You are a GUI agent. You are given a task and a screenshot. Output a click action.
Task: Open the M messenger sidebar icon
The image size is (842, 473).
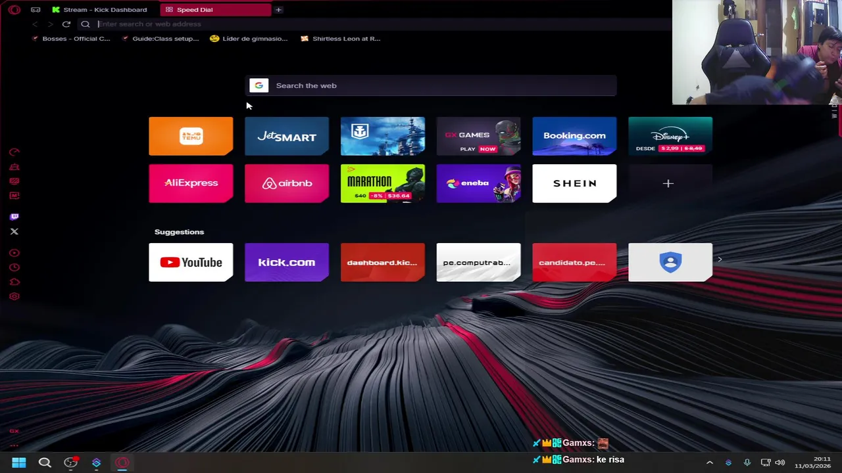click(14, 196)
